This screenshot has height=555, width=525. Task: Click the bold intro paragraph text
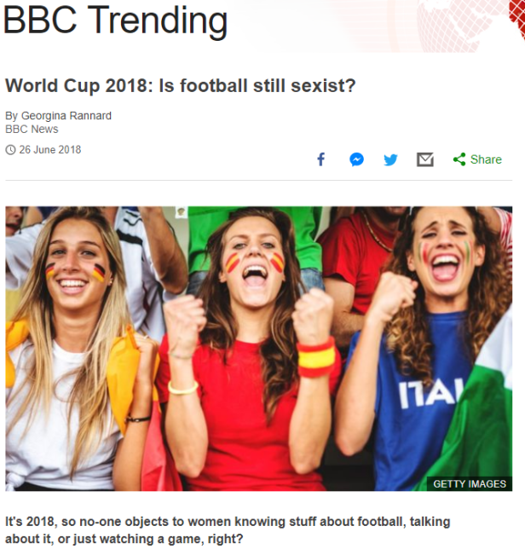pyautogui.click(x=228, y=530)
